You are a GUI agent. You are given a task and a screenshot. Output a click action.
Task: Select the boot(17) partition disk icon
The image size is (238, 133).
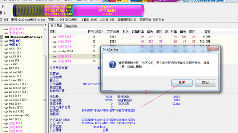pyautogui.click(x=6, y=108)
